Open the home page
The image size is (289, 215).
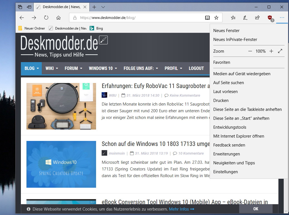coord(58,18)
